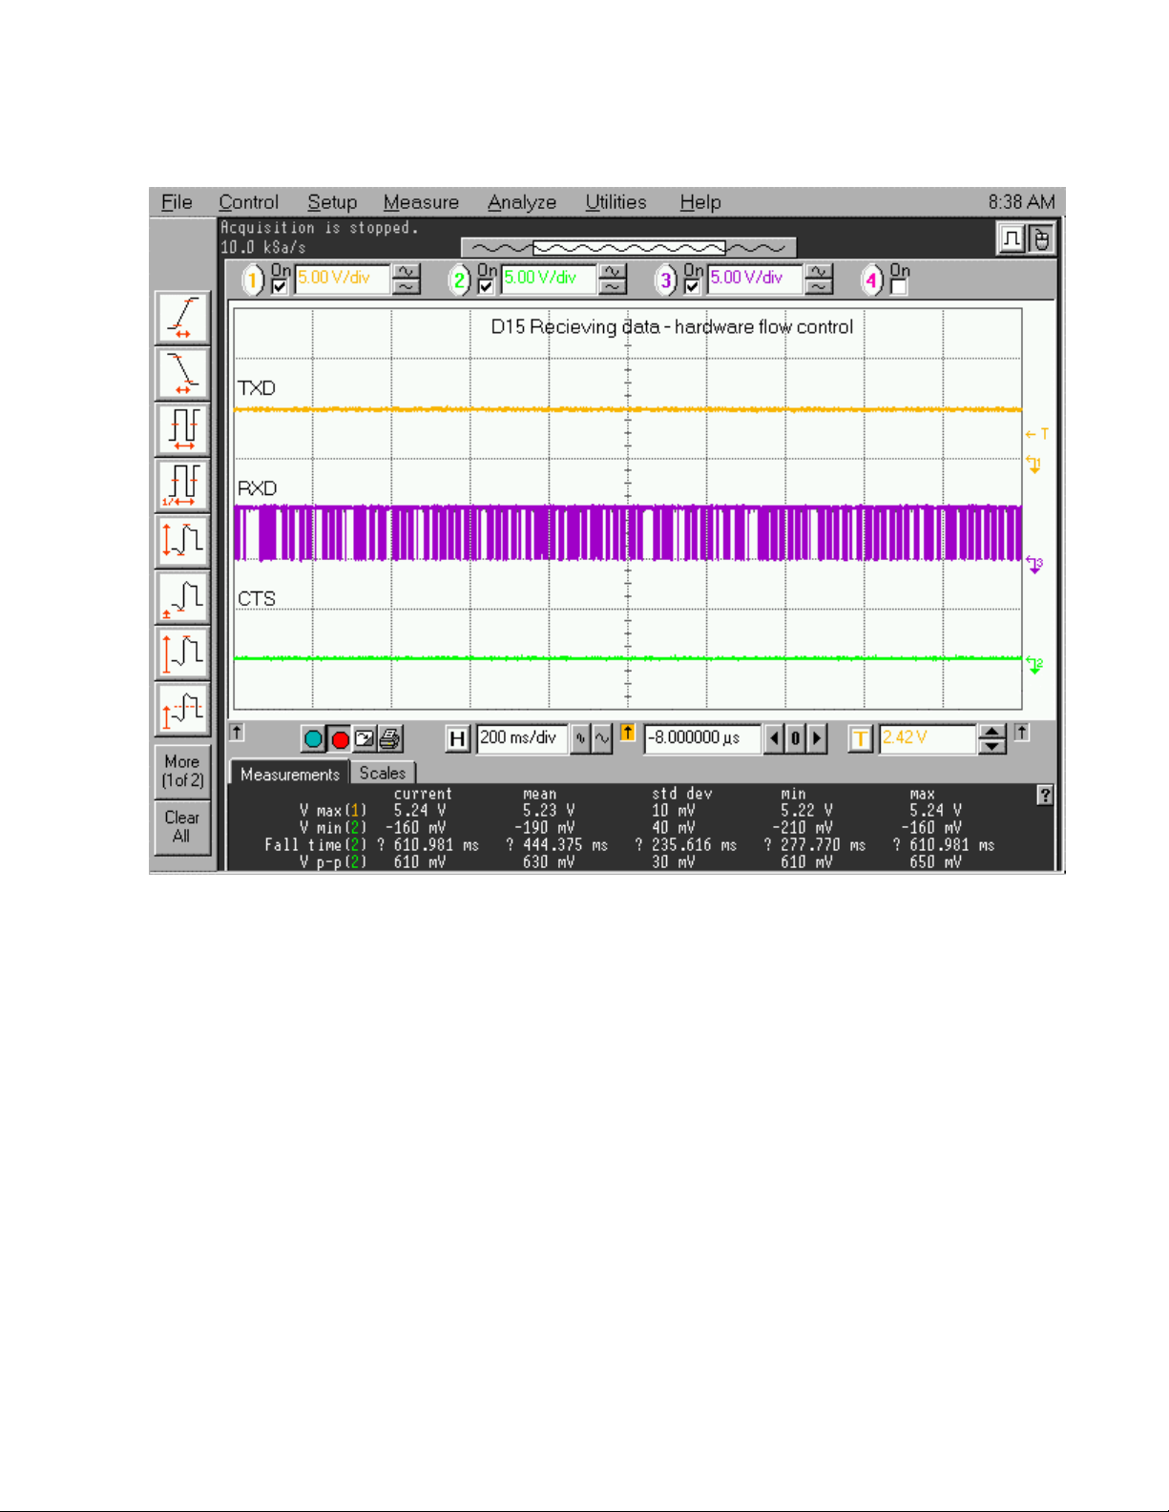The height and width of the screenshot is (1512, 1169).
Task: Enable channel 4 On checkbox
Action: click(898, 286)
